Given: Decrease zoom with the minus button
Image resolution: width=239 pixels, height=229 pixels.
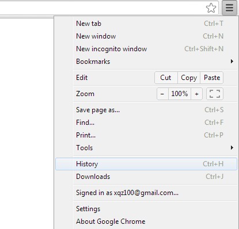Looking at the screenshot, I should point(162,94).
